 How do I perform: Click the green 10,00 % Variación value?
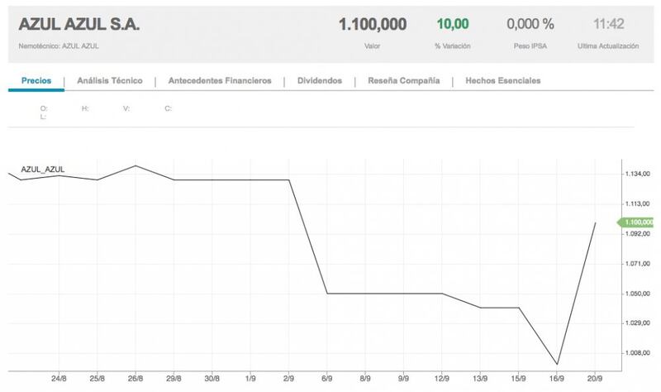click(451, 25)
